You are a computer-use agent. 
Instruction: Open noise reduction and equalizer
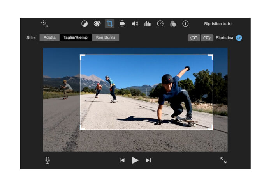click(148, 23)
